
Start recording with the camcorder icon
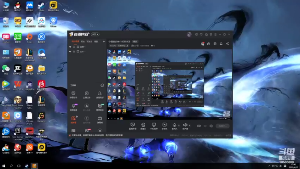coord(199,126)
